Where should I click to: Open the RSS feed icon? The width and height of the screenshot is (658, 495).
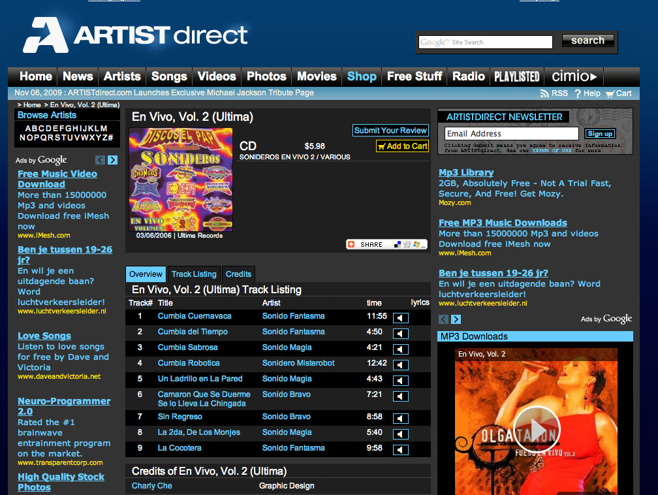(544, 93)
